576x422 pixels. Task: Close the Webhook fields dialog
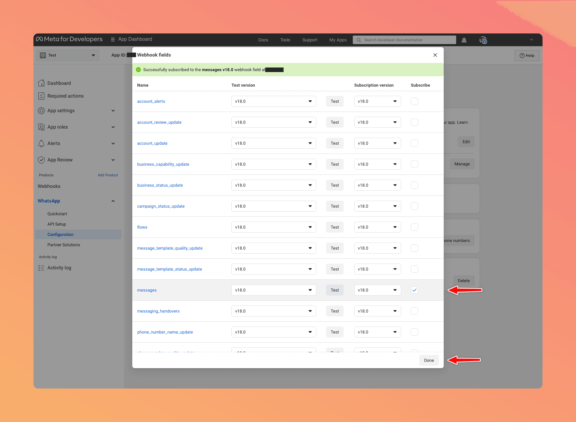pos(435,55)
